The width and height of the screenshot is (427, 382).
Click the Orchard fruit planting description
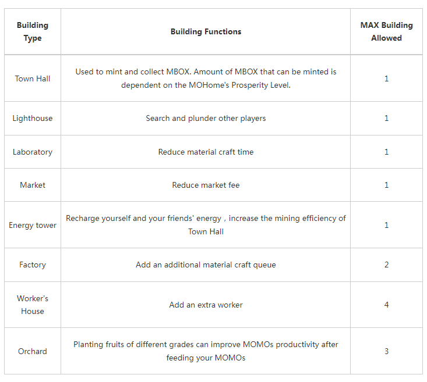click(206, 351)
